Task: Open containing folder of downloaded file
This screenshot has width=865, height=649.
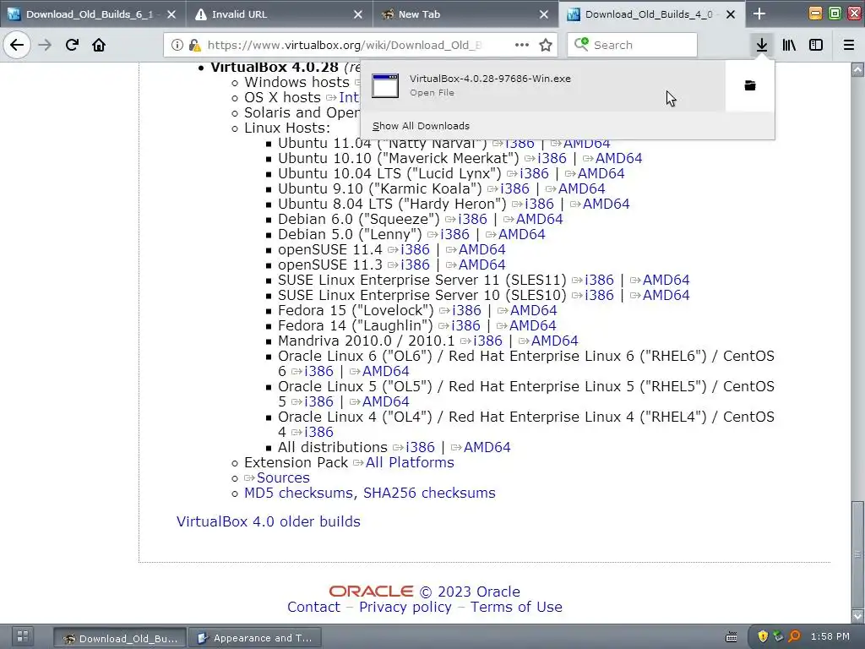Action: (x=750, y=85)
